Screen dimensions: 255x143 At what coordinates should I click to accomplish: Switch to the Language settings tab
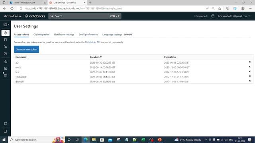[x=112, y=35]
